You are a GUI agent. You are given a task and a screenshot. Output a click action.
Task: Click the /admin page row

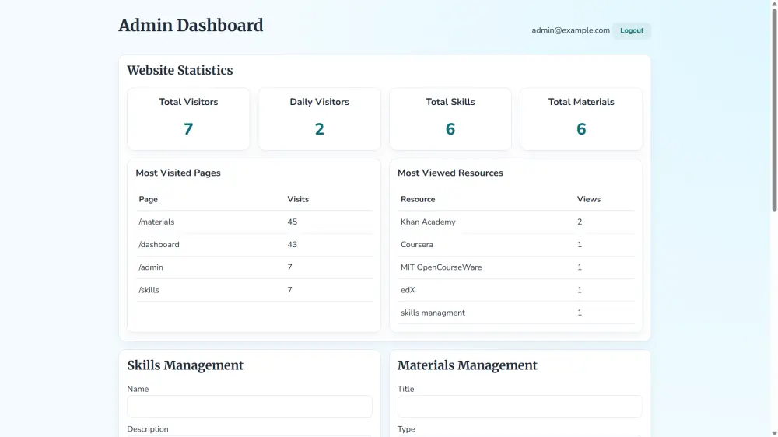[254, 267]
